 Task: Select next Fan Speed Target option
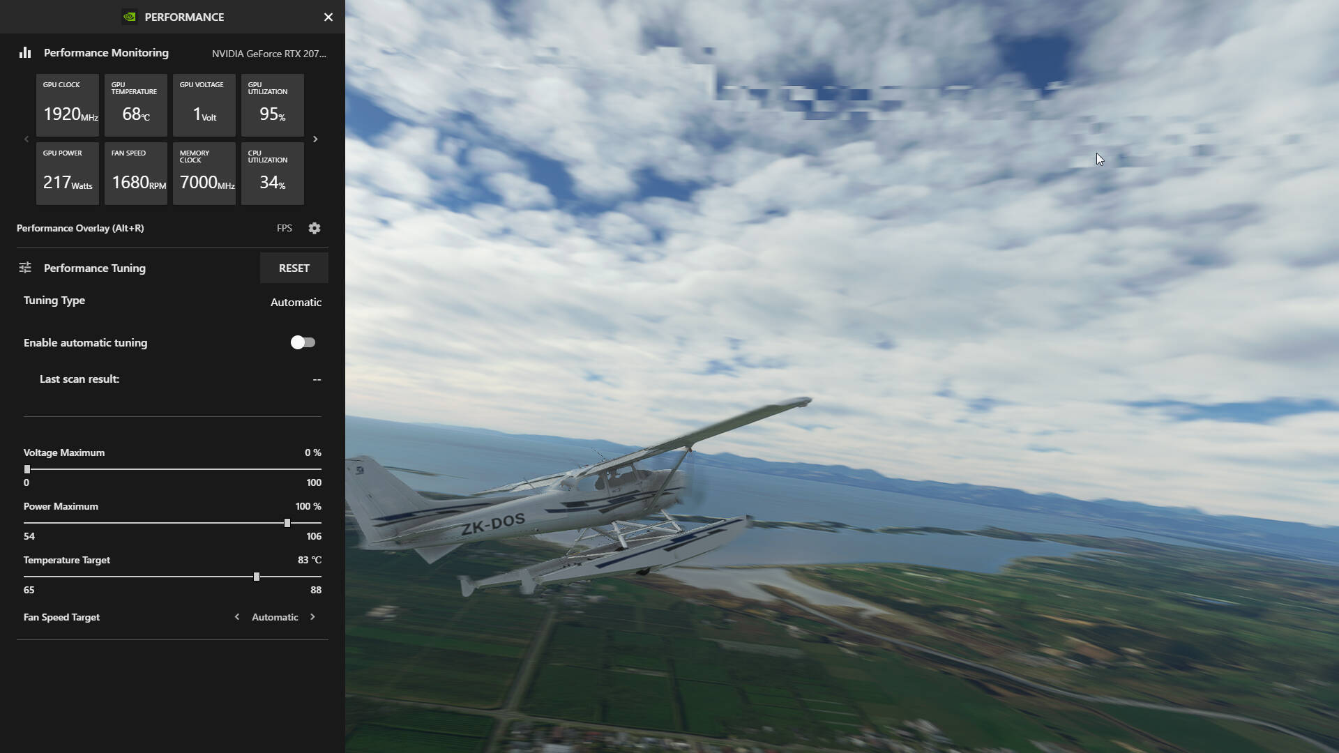click(312, 617)
